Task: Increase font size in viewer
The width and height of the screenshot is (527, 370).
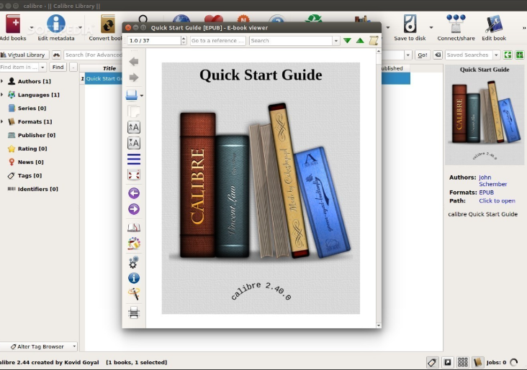Action: point(134,127)
